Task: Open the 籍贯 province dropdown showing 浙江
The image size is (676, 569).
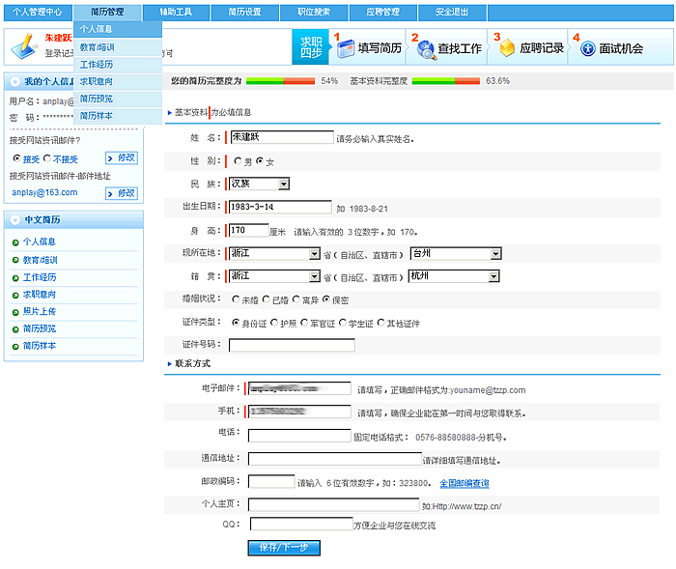Action: click(x=314, y=276)
